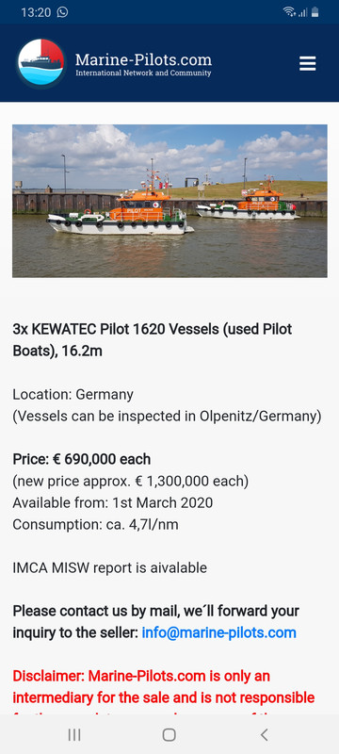Screen dimensions: 339x754
Task: Tap the KEWATEC Pilot 1620 Vessels heading
Action: point(153,340)
